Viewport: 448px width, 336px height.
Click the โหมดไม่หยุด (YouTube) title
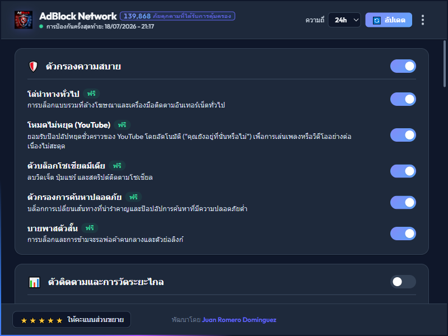pyautogui.click(x=69, y=125)
